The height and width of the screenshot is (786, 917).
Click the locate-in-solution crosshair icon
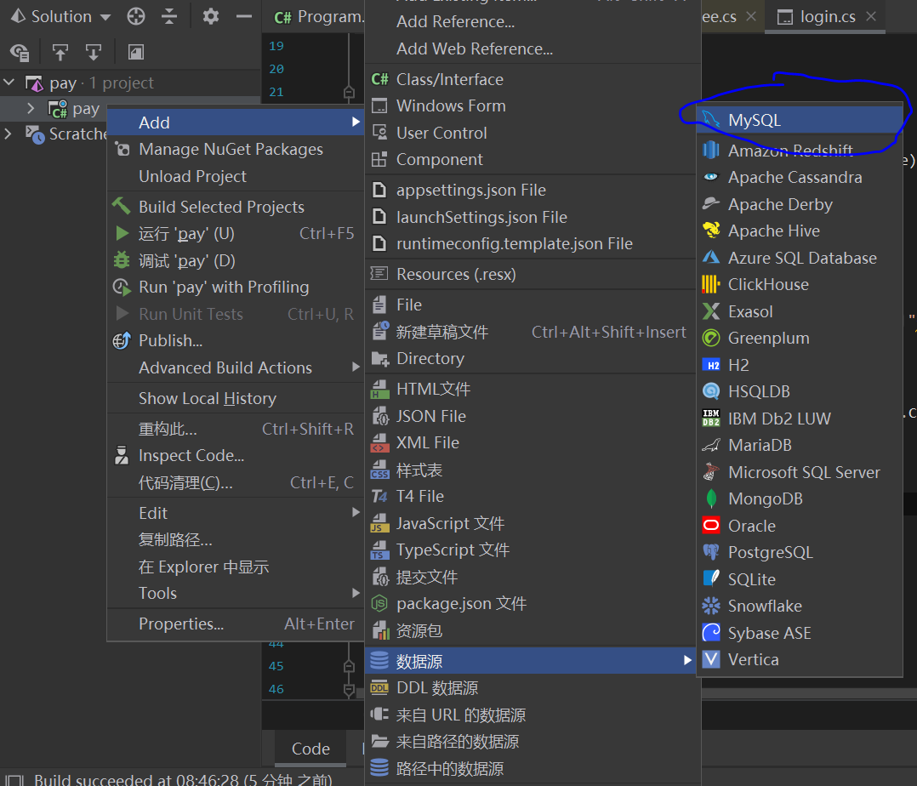coord(136,16)
